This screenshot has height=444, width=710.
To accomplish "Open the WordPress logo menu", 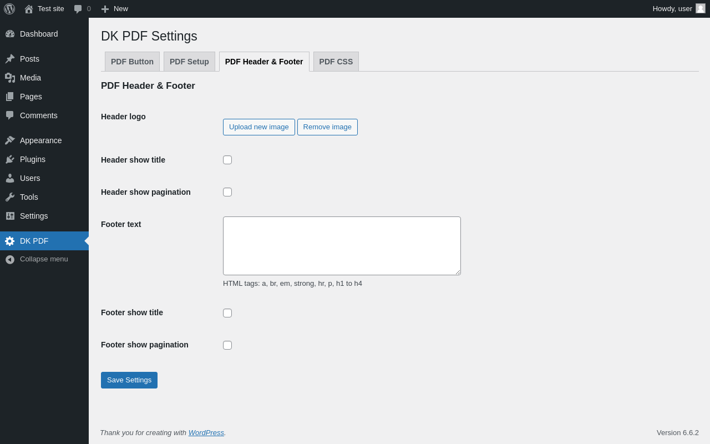I will pos(9,9).
